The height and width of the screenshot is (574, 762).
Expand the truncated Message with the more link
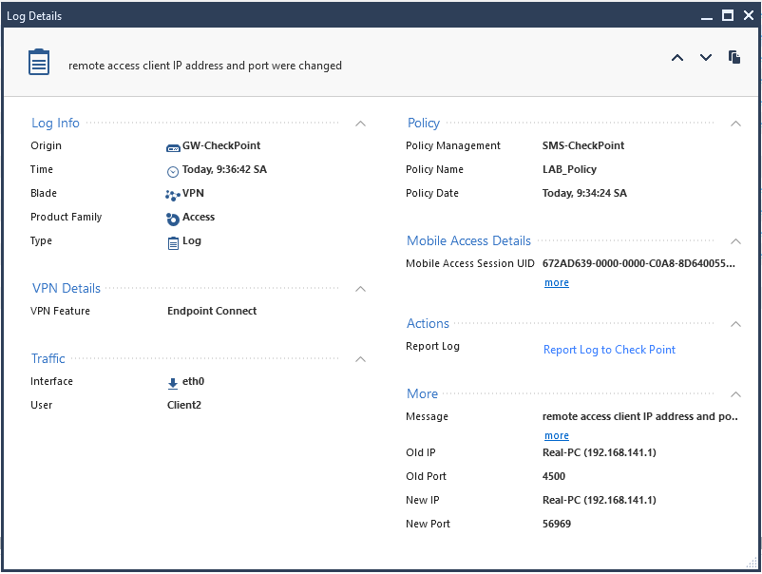coord(556,435)
